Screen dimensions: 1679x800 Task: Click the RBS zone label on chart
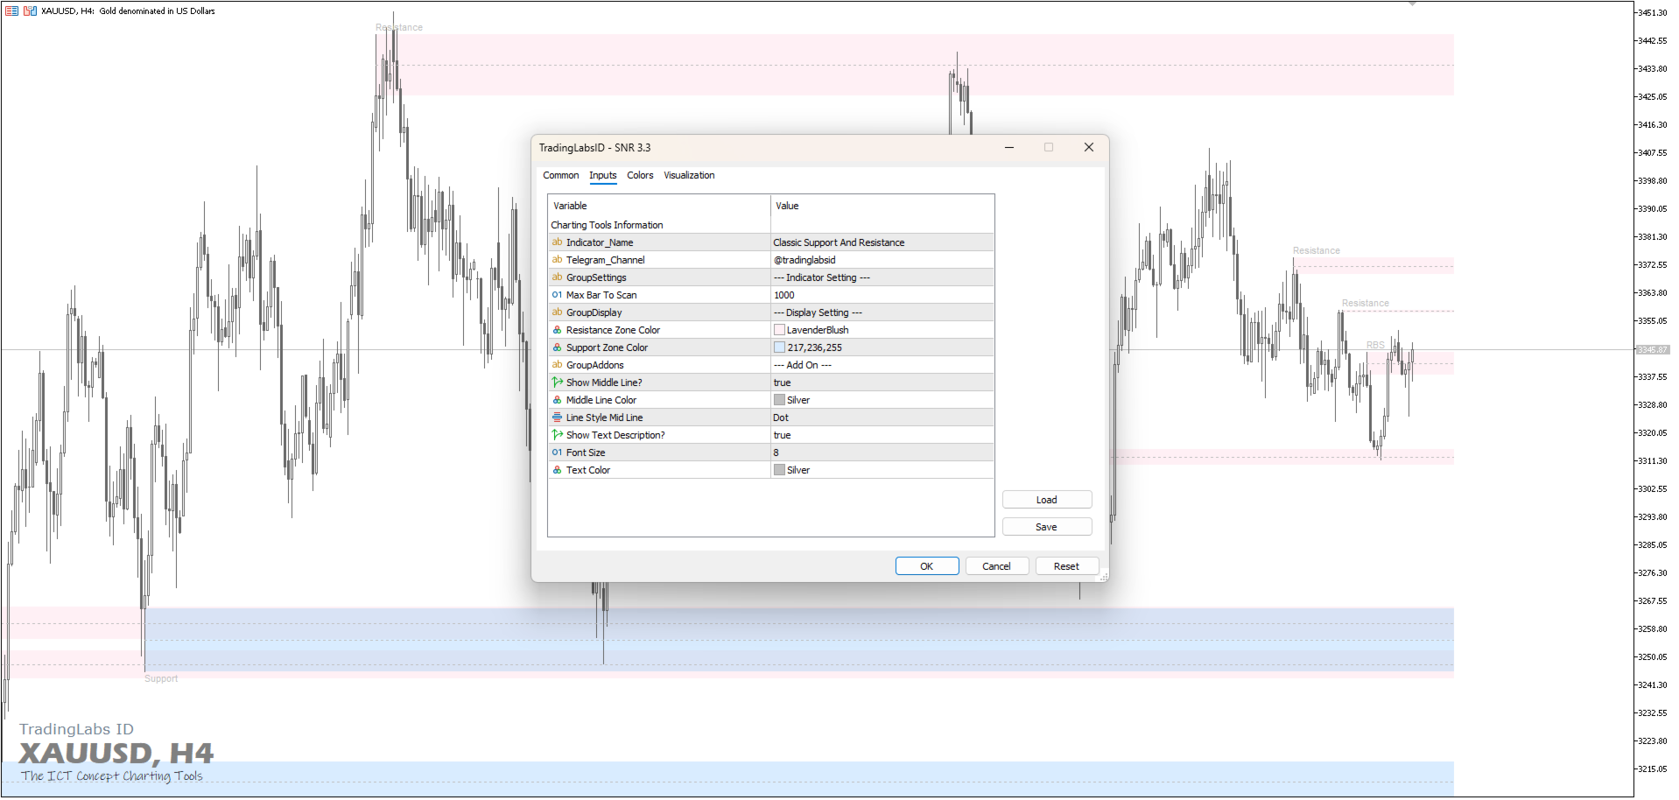click(x=1375, y=345)
